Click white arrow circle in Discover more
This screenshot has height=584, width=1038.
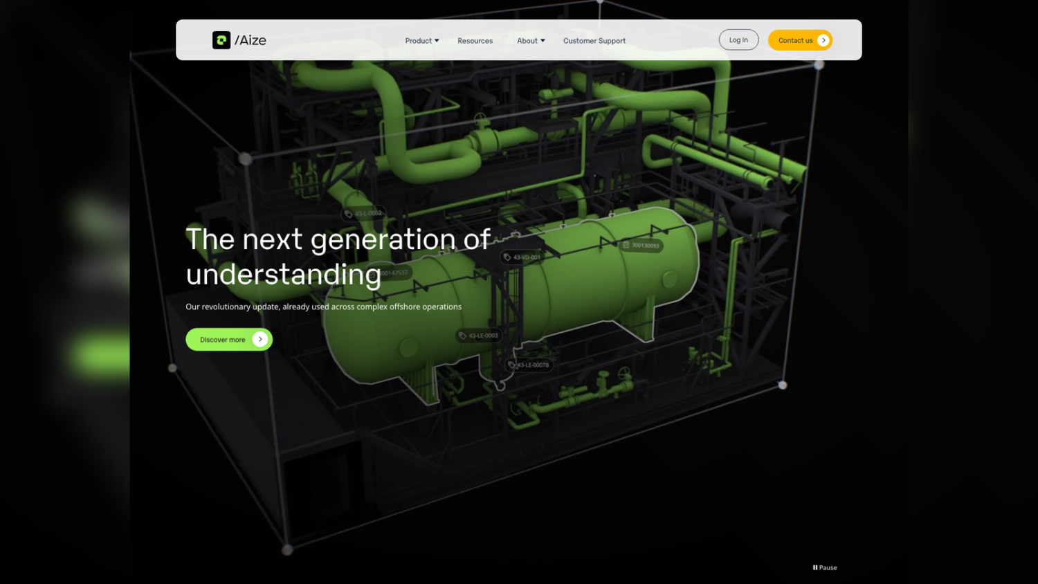point(260,339)
